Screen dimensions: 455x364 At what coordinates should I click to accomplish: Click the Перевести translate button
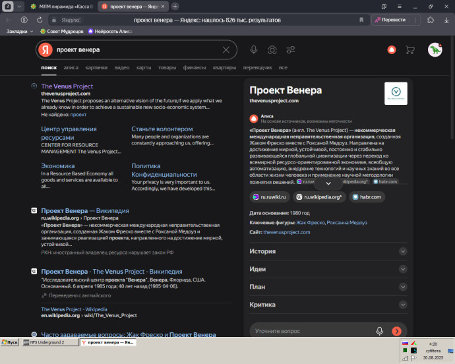390,20
